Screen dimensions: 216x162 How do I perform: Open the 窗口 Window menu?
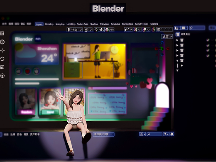click(23, 24)
